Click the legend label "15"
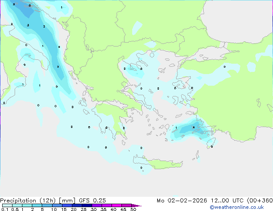This screenshot has width=273, height=211. tap(64, 209)
